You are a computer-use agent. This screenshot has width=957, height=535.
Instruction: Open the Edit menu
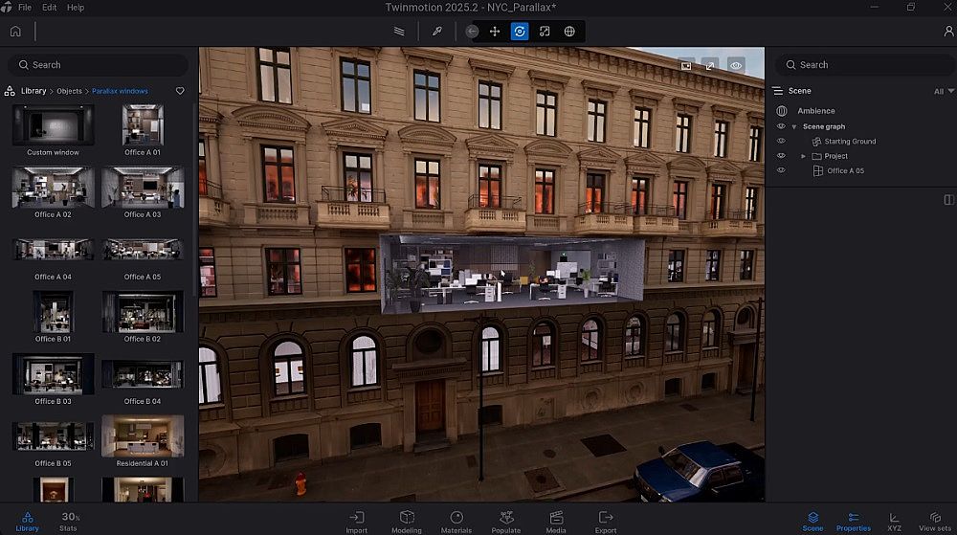coord(51,8)
